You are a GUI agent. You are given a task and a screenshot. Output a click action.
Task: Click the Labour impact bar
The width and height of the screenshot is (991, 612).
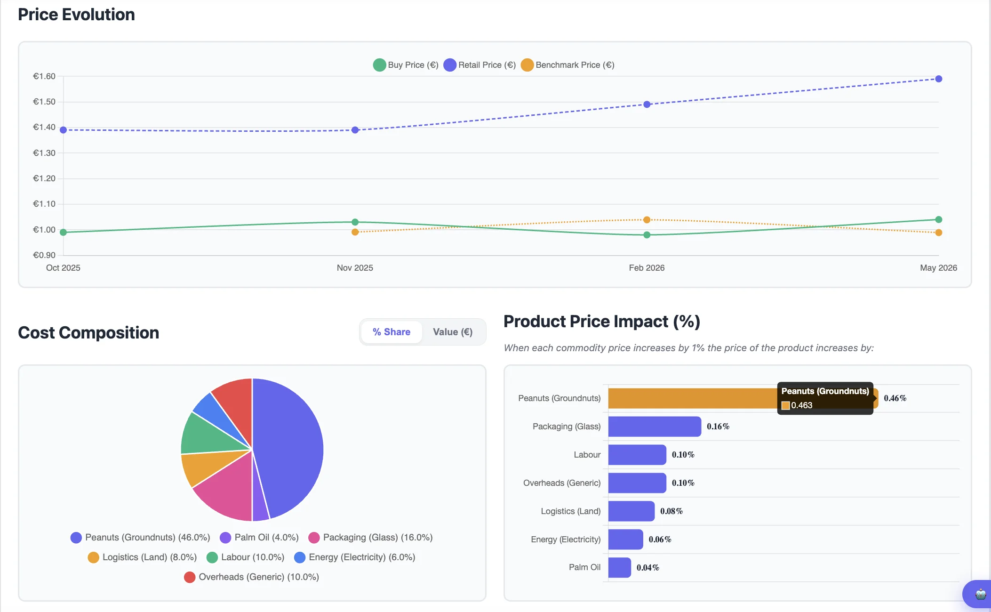coord(637,455)
